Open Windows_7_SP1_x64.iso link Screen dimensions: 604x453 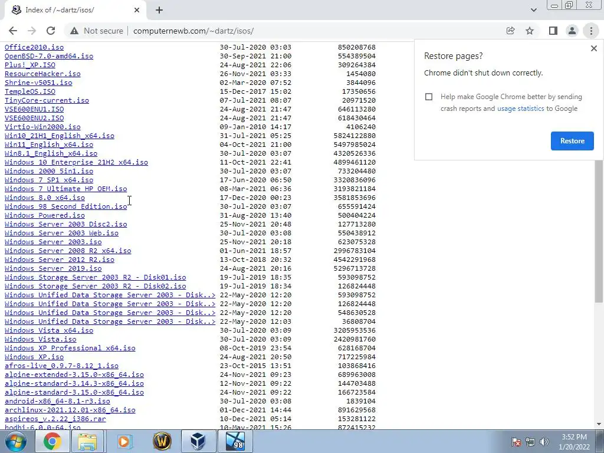49,180
